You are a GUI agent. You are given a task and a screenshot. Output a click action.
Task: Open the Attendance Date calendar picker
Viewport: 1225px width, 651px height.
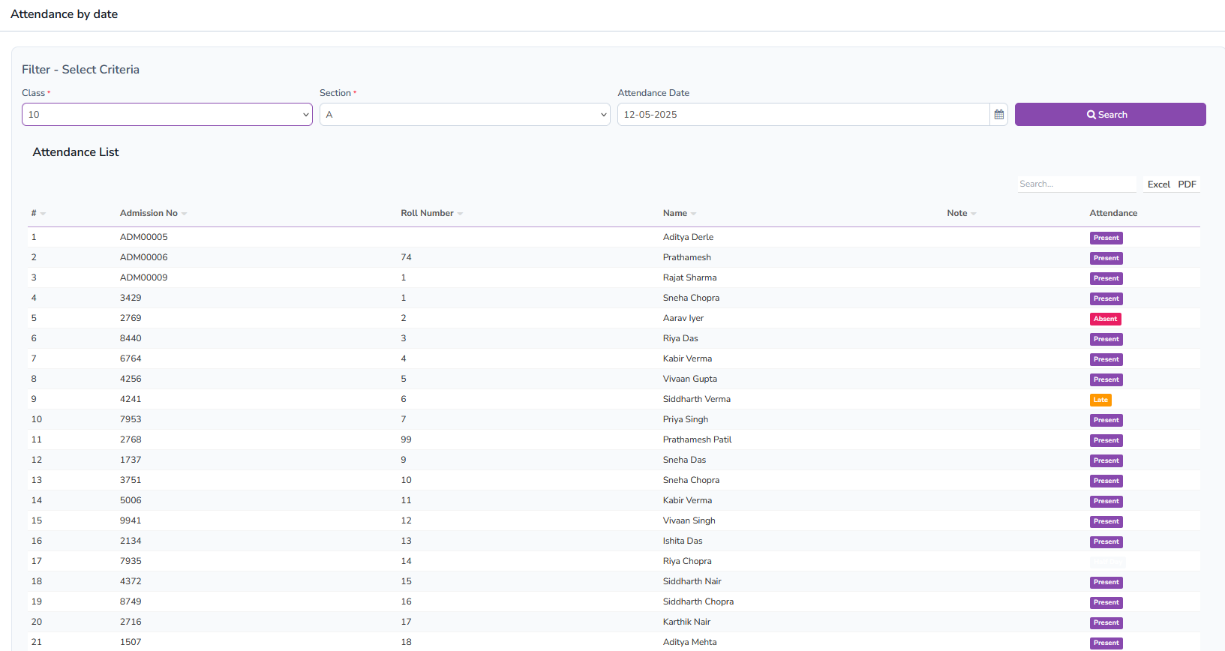pos(998,115)
